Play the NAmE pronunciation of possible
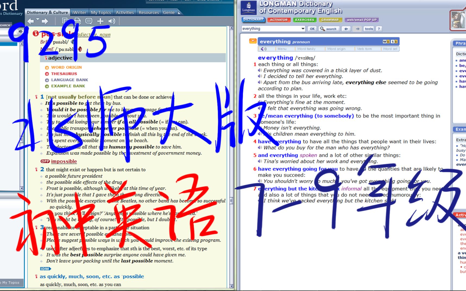Image resolution: width=466 pixels, height=291 pixels. 80,49
